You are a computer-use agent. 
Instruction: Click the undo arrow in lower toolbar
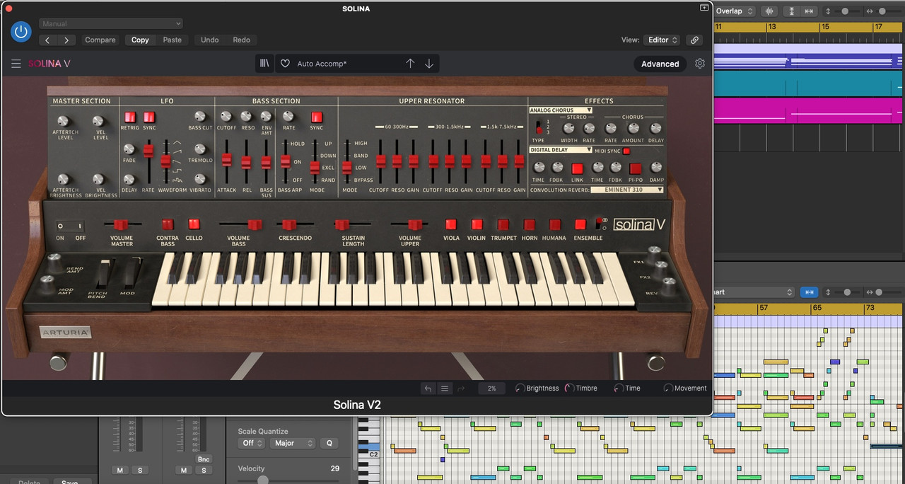click(428, 388)
